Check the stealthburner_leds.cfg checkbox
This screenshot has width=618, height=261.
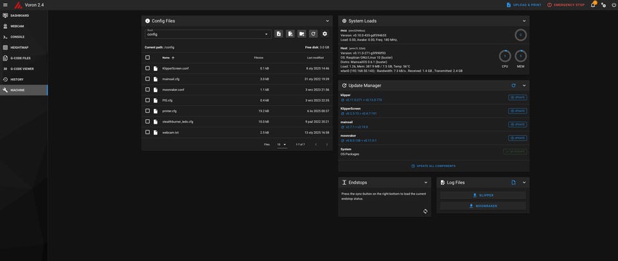[x=147, y=121]
